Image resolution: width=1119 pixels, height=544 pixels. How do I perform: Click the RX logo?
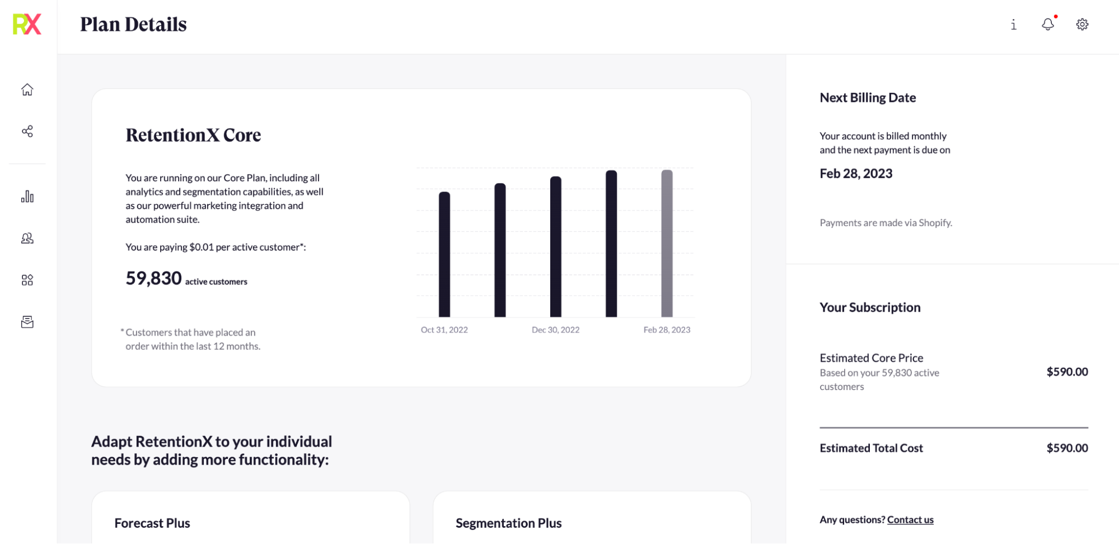point(27,24)
